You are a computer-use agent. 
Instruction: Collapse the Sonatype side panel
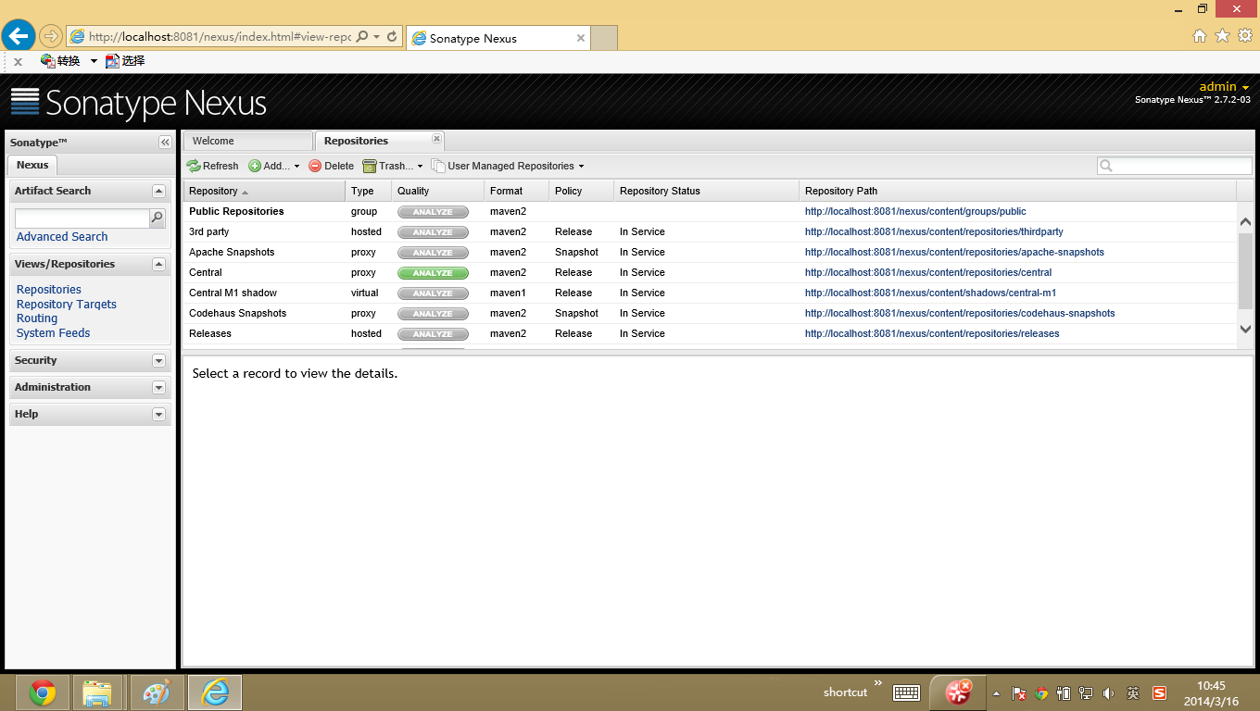click(165, 143)
